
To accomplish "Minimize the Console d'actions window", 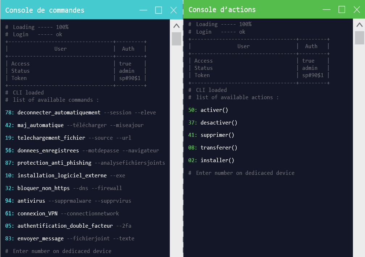I will coord(326,9).
